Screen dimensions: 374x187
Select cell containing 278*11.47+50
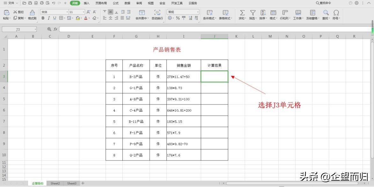coord(184,77)
